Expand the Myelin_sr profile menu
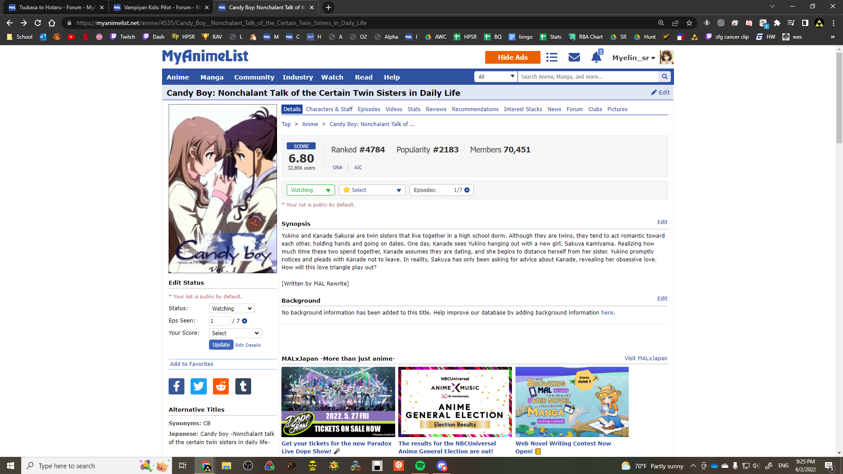The image size is (843, 474). point(634,58)
